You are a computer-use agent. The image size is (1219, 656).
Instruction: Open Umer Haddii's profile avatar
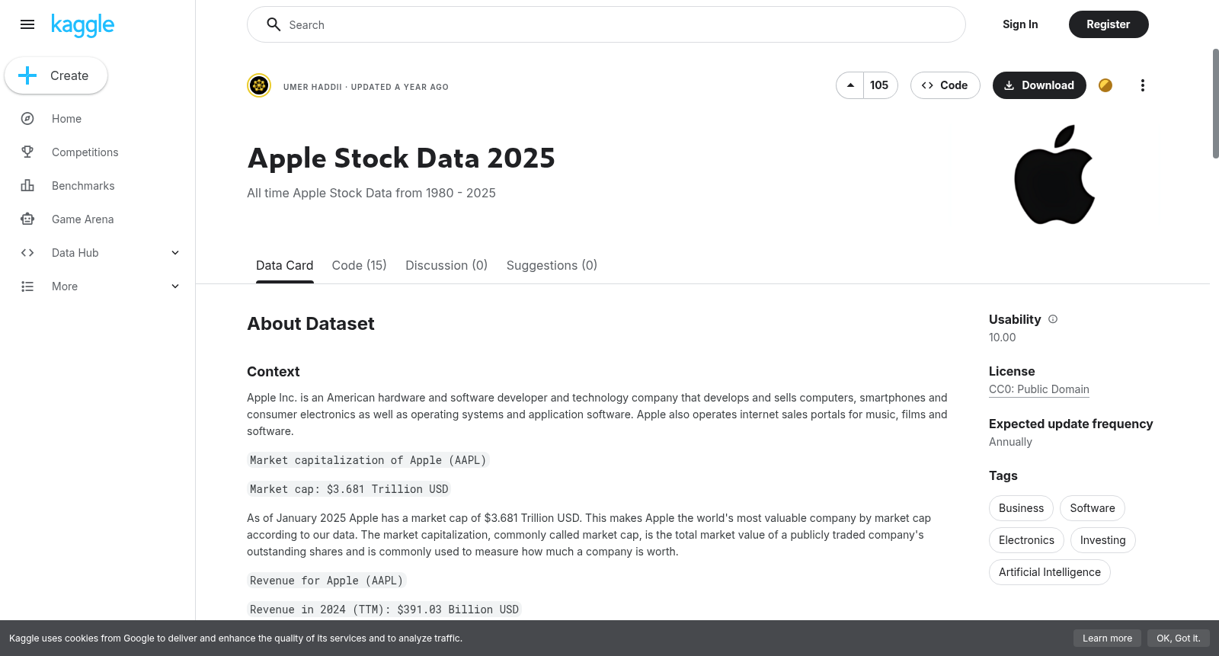[x=259, y=85]
